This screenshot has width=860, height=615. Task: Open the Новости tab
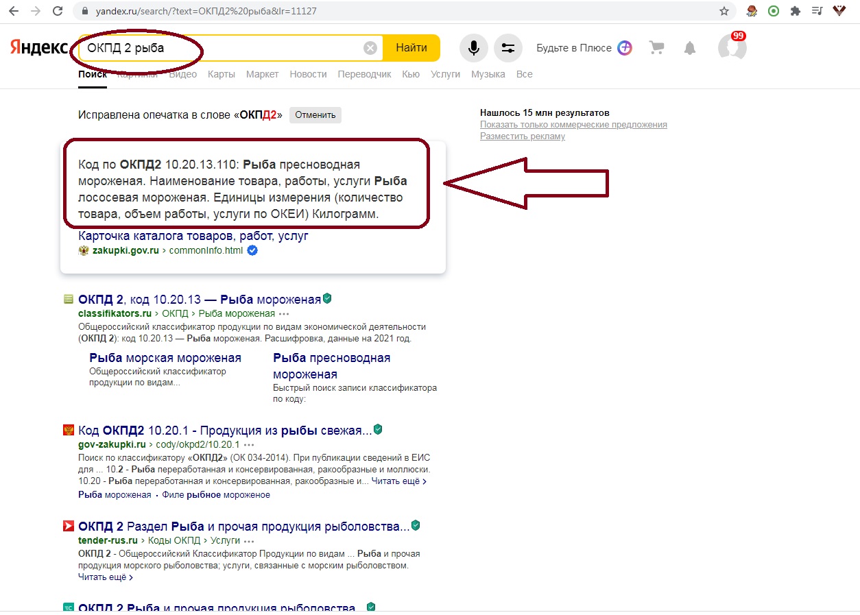tap(308, 74)
